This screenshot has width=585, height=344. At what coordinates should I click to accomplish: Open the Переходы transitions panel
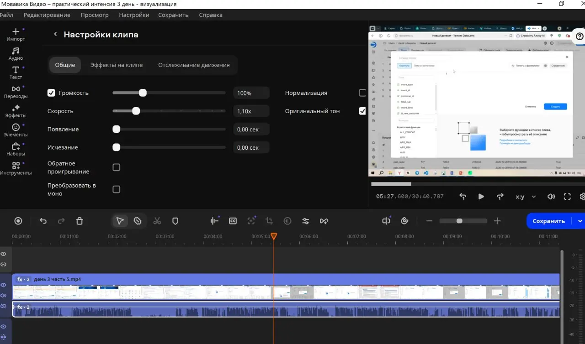coord(16,92)
